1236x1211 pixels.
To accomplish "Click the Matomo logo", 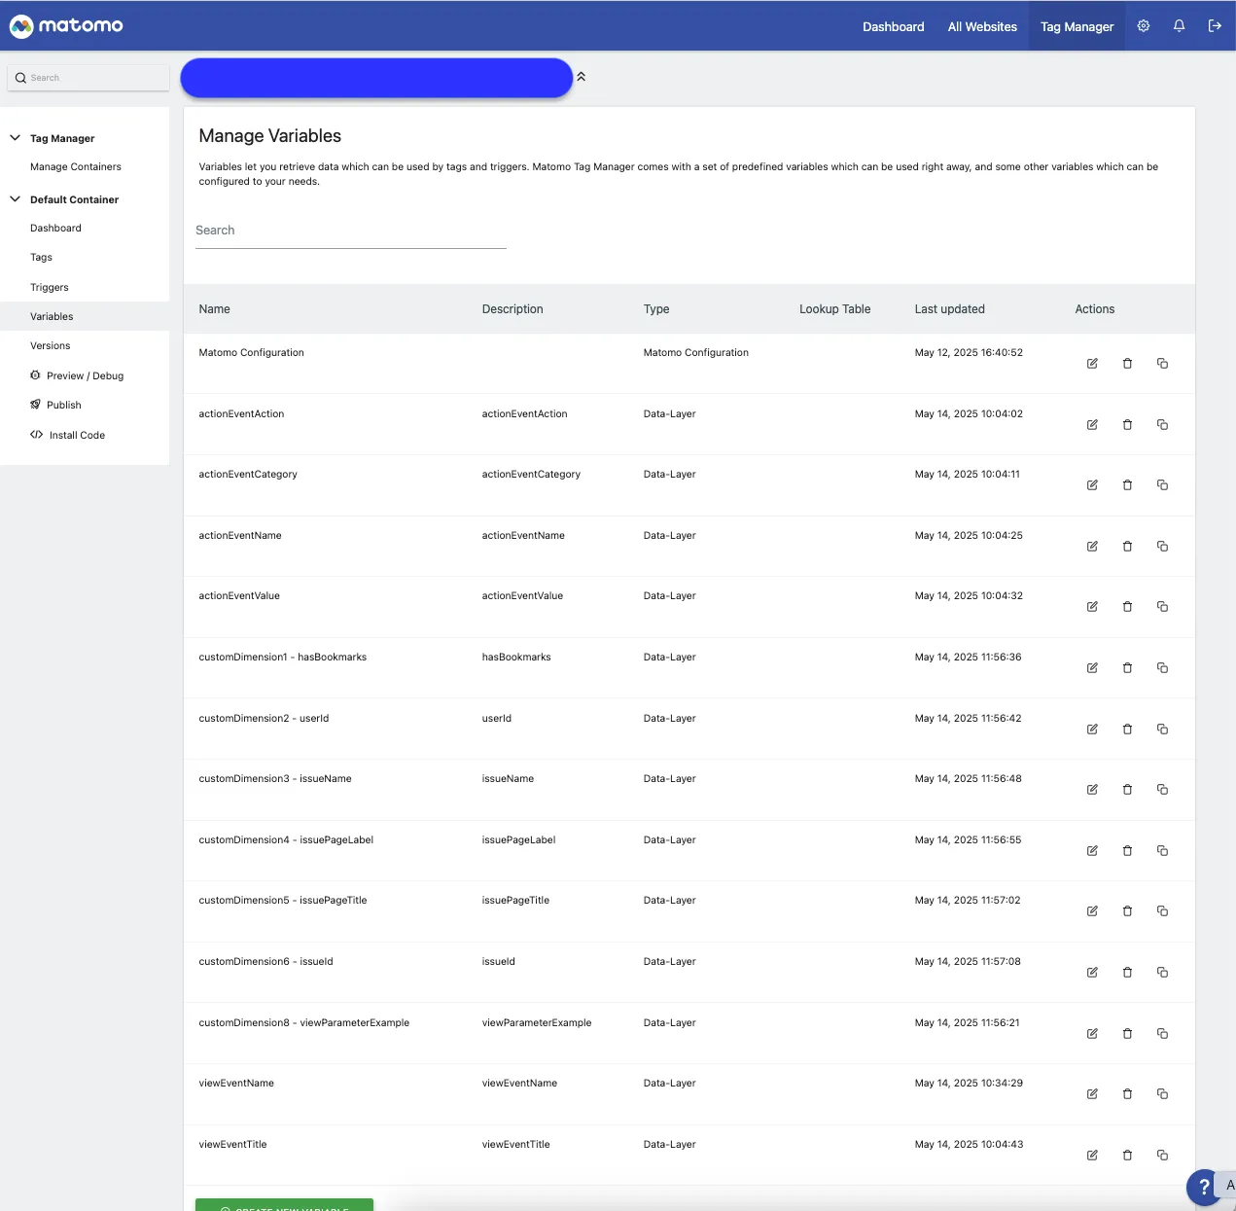I will pyautogui.click(x=66, y=26).
